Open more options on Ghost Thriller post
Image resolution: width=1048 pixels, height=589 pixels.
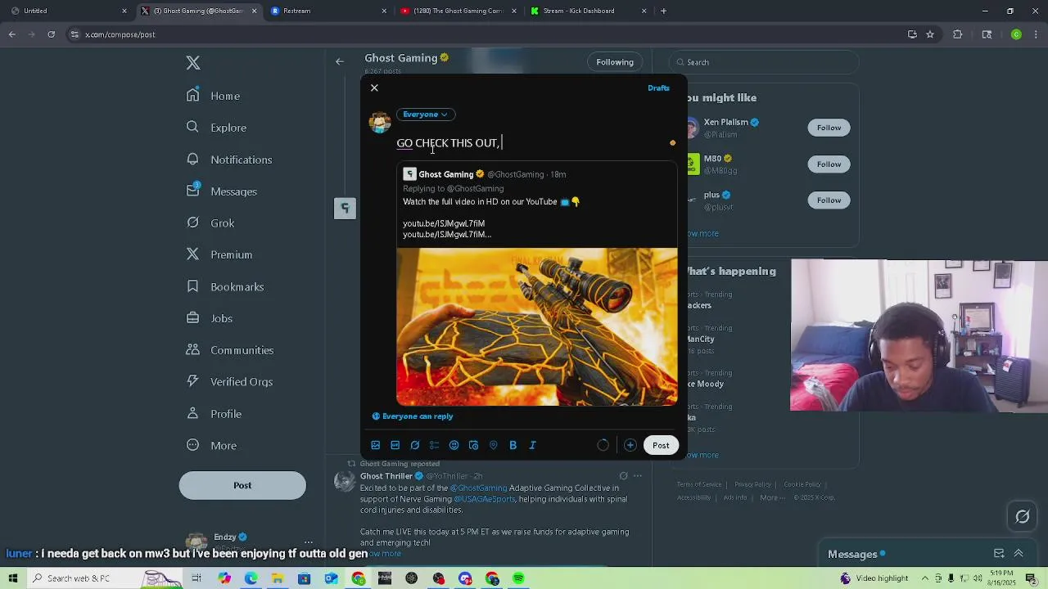point(638,476)
